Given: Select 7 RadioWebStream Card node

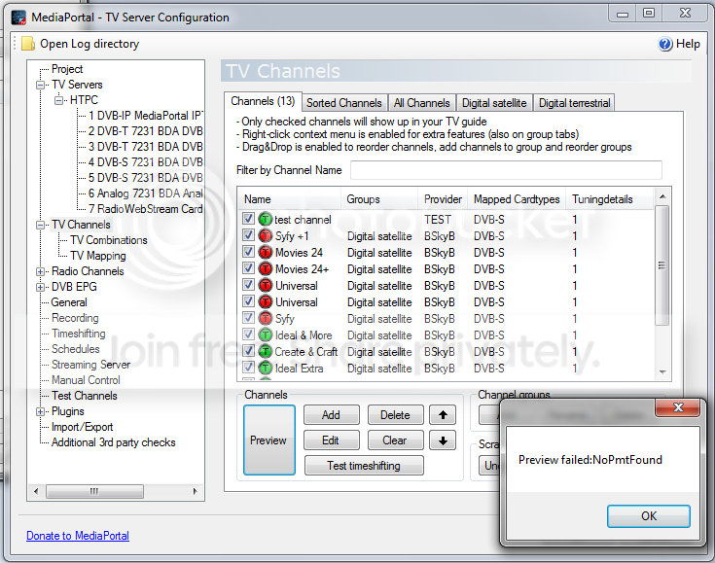Looking at the screenshot, I should [x=146, y=209].
